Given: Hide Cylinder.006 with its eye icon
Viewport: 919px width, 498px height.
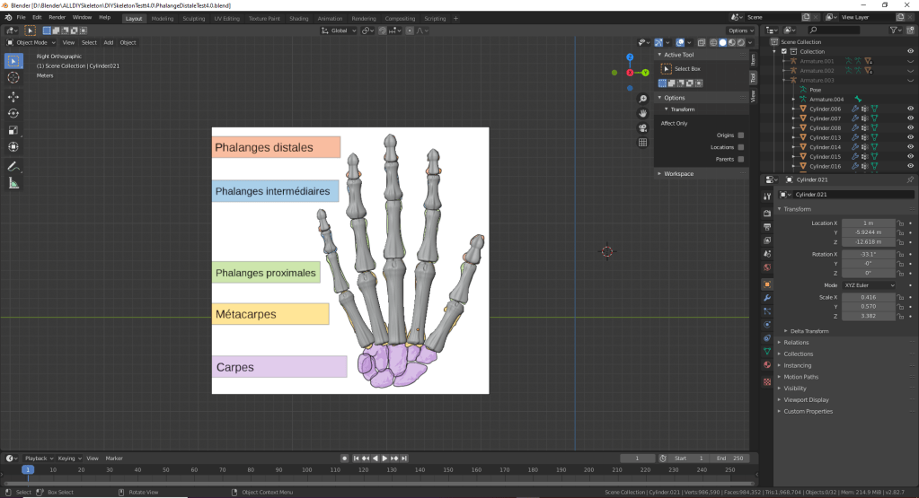Looking at the screenshot, I should pos(909,109).
